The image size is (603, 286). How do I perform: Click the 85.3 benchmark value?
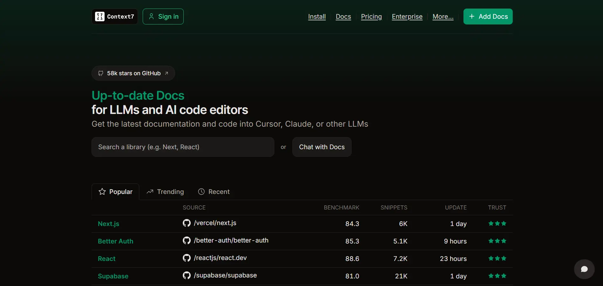[352, 241]
